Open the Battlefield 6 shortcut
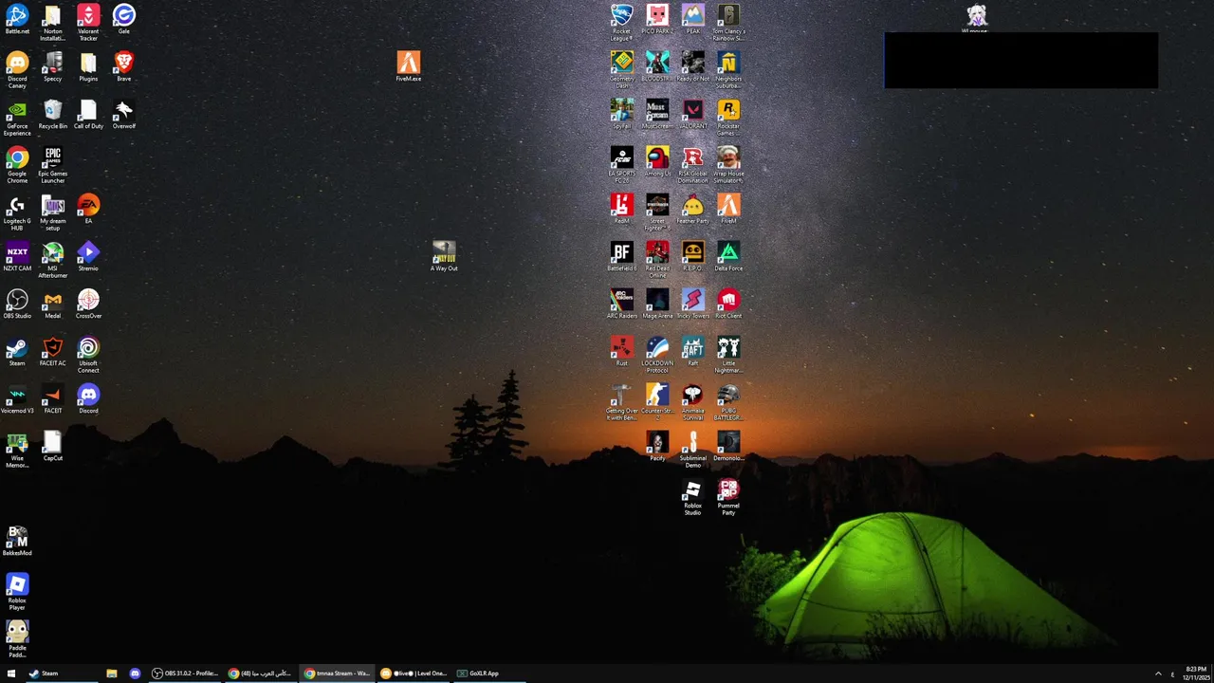Viewport: 1214px width, 683px height. pyautogui.click(x=621, y=256)
